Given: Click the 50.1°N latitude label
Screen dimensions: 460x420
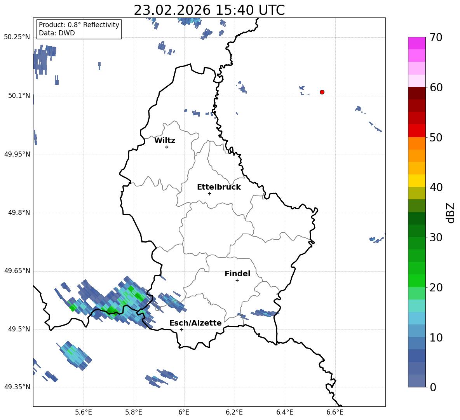Looking at the screenshot, I should [19, 96].
